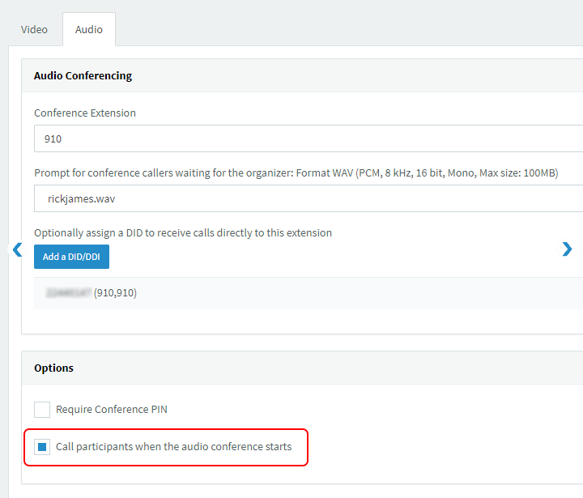583x498 pixels.
Task: Switch to the Video tab
Action: point(34,29)
